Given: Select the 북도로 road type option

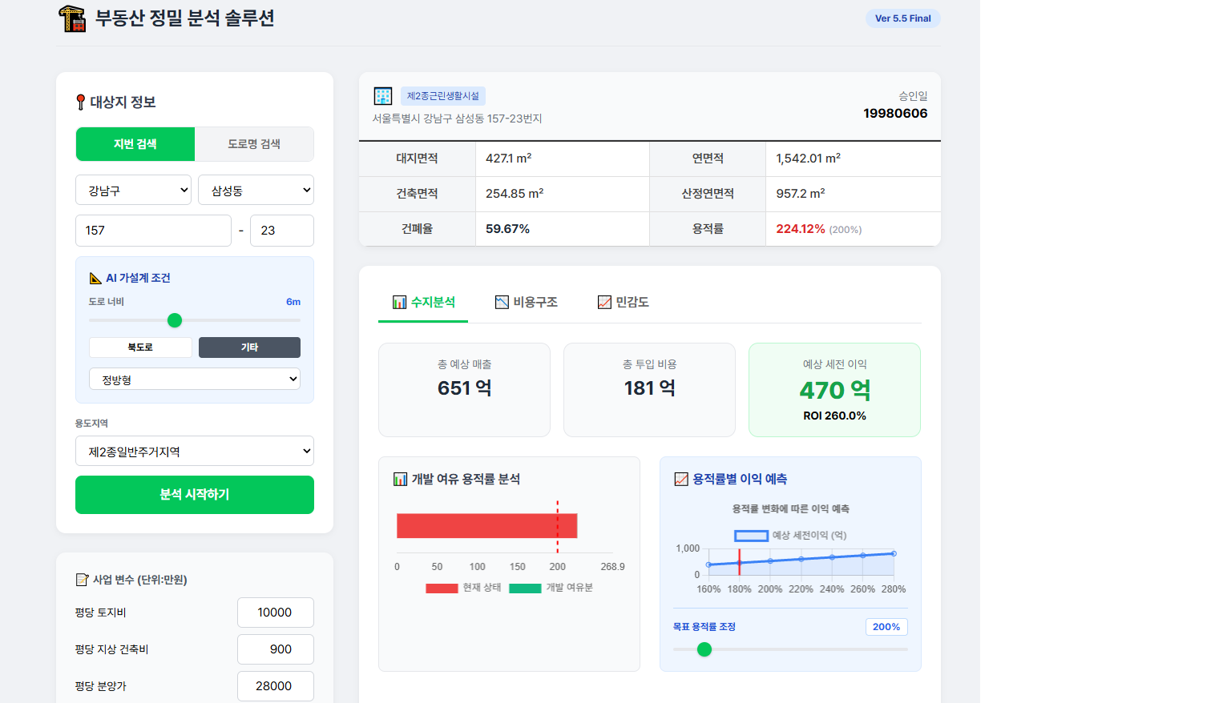Looking at the screenshot, I should click(x=140, y=347).
